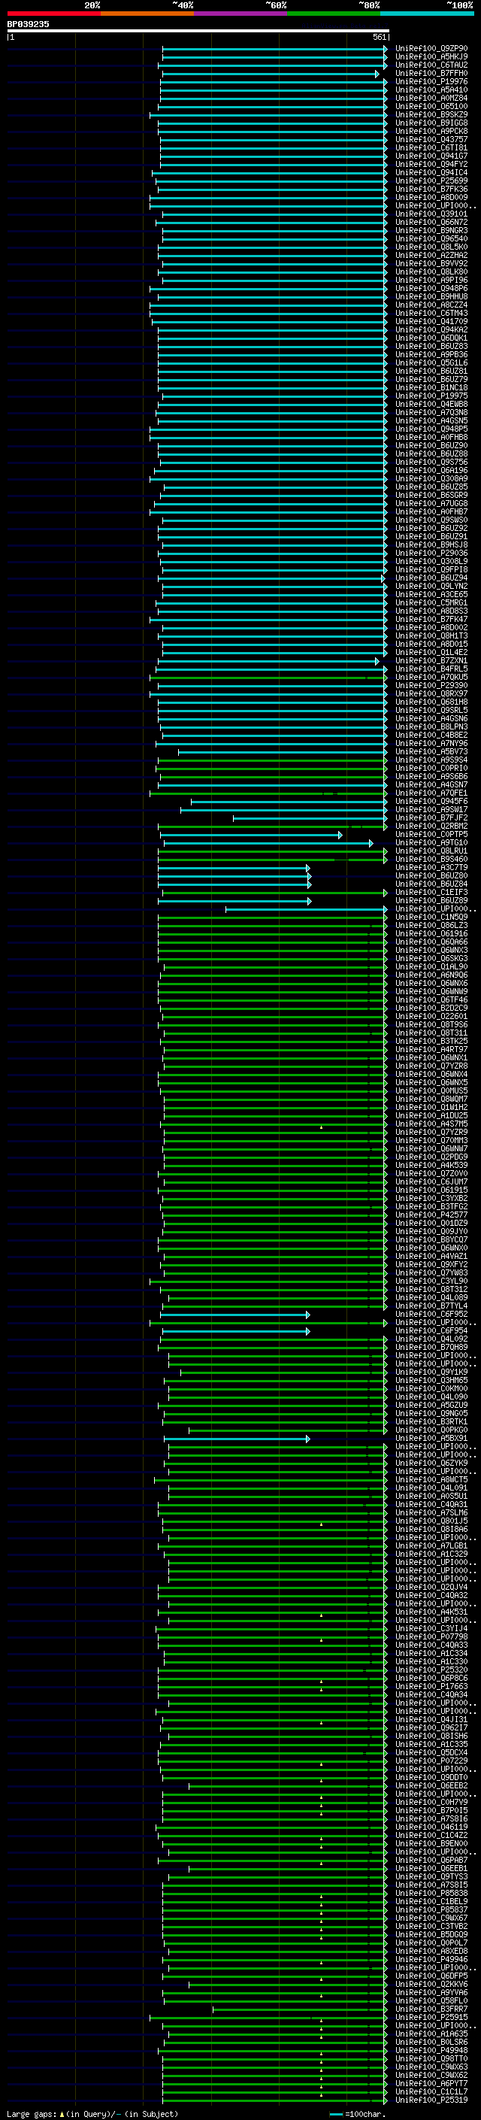Select label UniRef100_Q86LZ3
Screen dimensions: 481x2120
click(x=431, y=925)
